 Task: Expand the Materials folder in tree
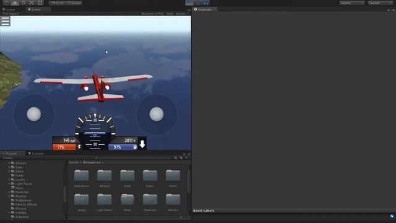click(x=9, y=192)
